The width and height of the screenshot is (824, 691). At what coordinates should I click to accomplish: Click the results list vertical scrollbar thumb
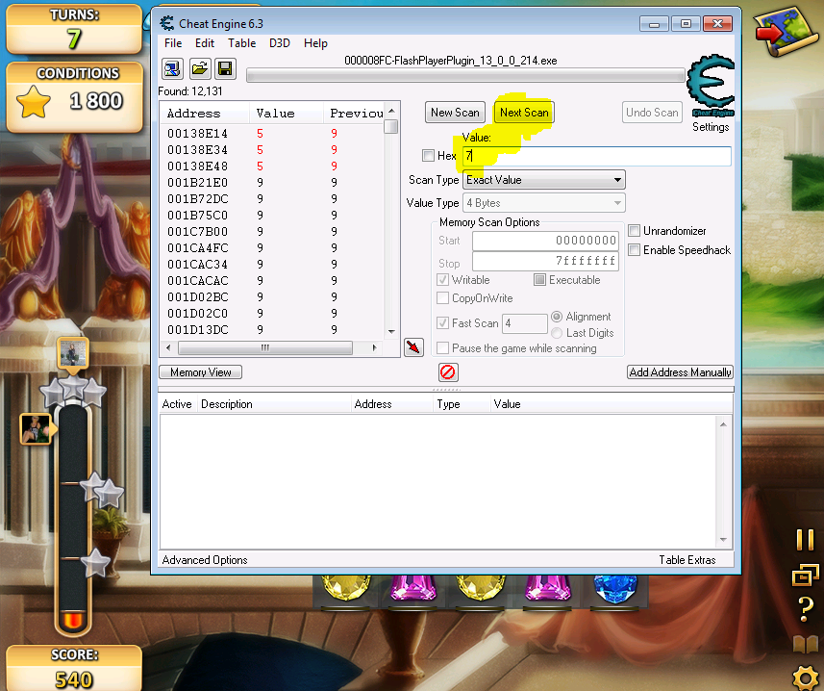tap(391, 127)
